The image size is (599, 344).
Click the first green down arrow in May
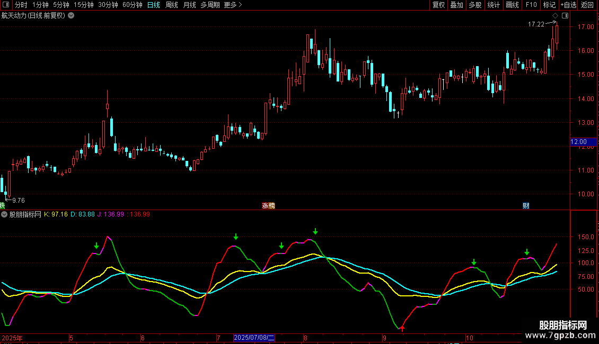pyautogui.click(x=96, y=246)
